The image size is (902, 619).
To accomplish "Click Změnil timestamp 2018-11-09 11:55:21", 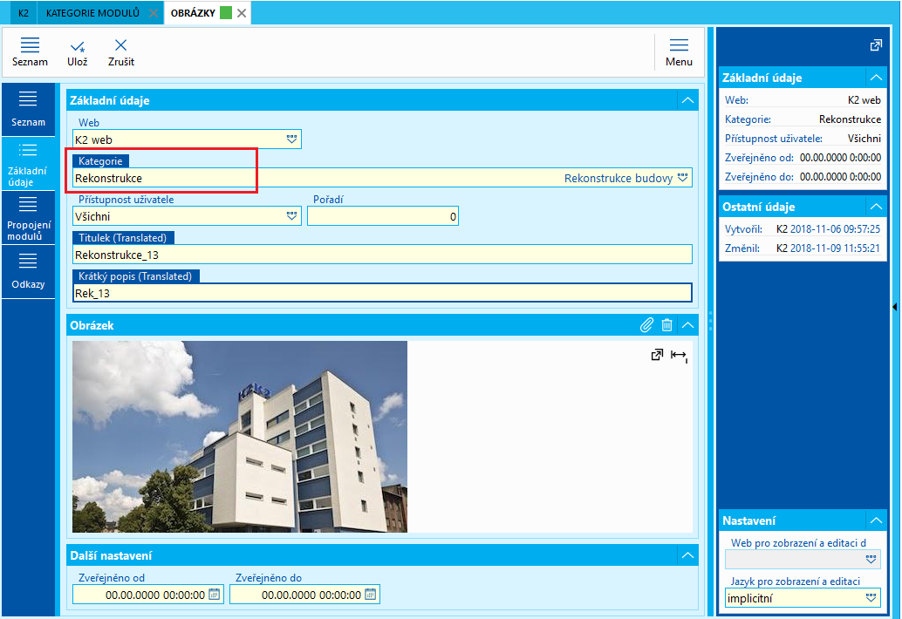I will [835, 248].
